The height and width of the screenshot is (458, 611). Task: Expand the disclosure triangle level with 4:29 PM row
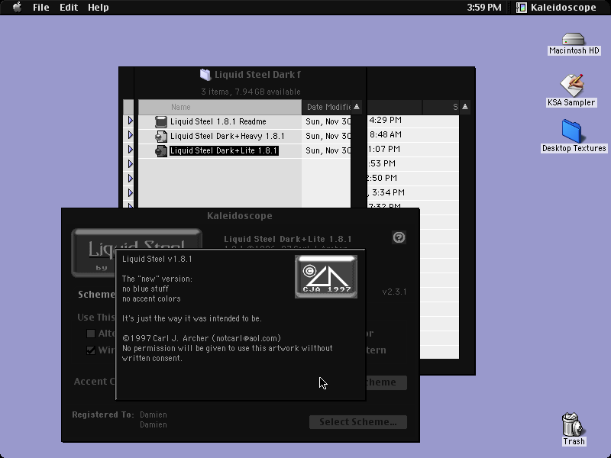(x=130, y=121)
